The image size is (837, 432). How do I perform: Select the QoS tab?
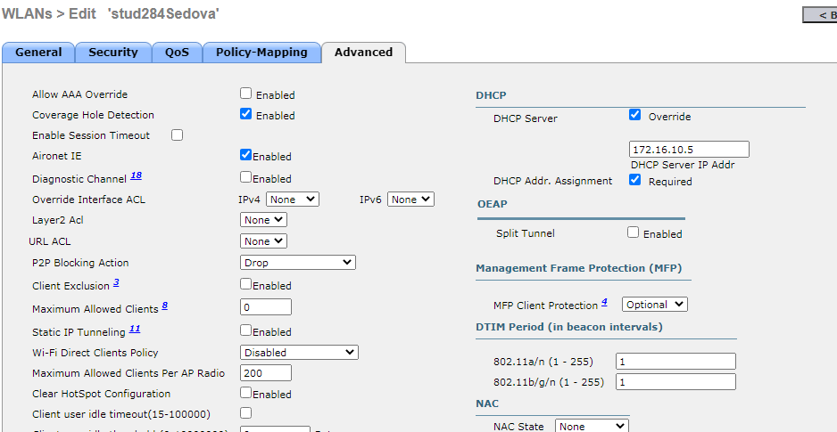click(177, 53)
